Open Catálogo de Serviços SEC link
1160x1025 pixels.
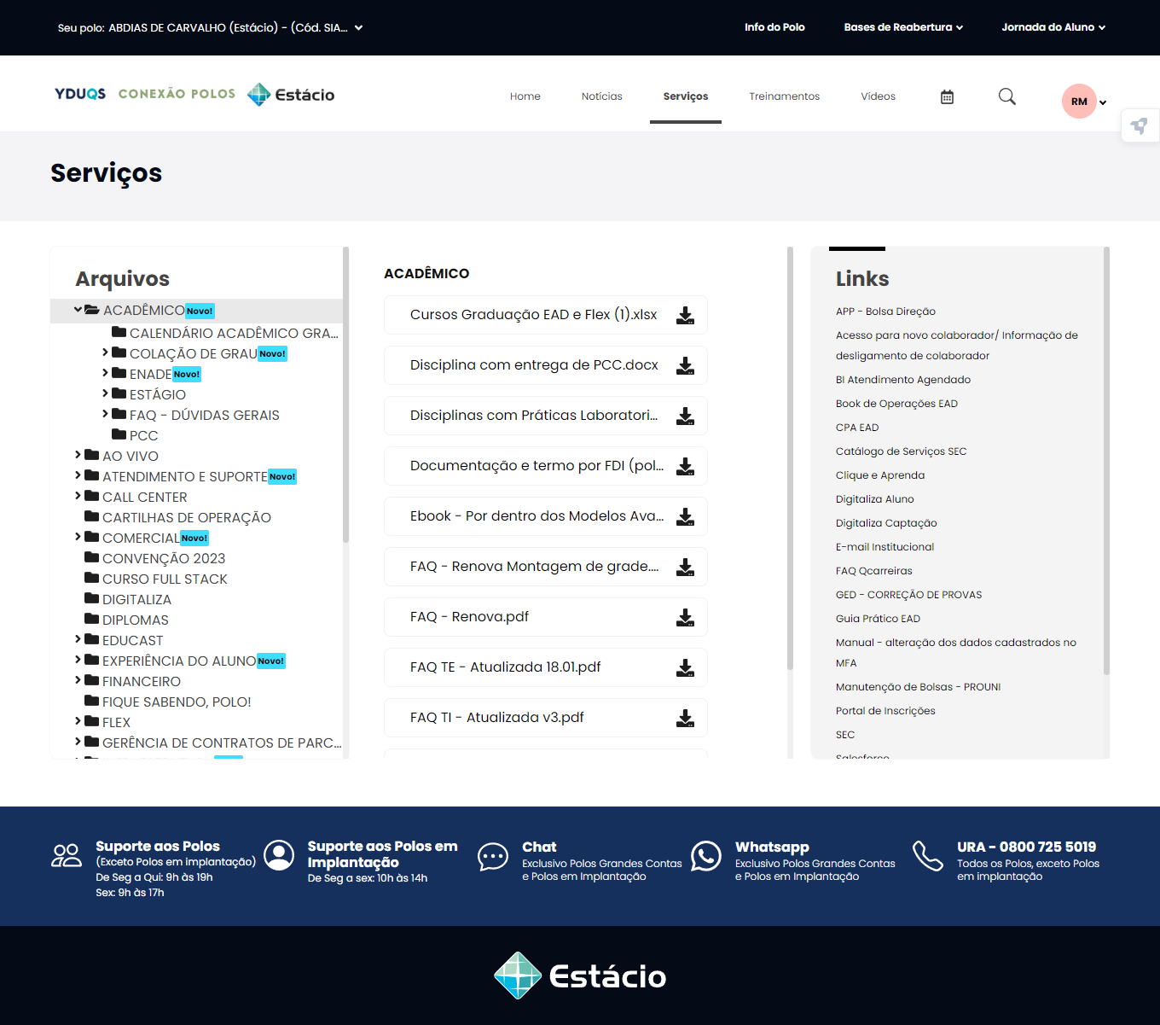901,451
